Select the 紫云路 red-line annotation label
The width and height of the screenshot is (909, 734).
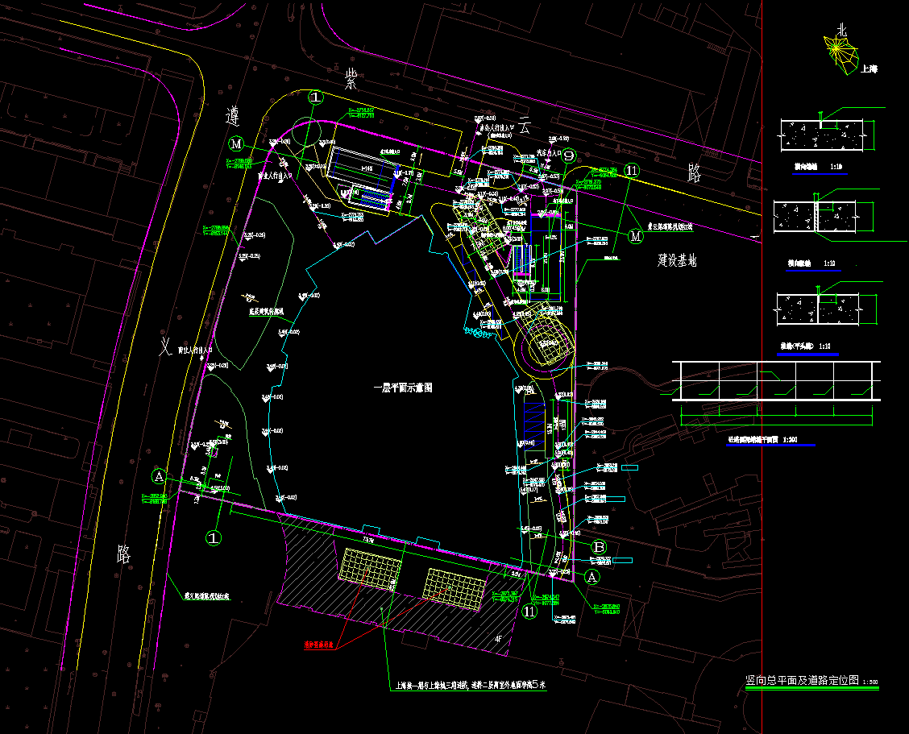(670, 227)
